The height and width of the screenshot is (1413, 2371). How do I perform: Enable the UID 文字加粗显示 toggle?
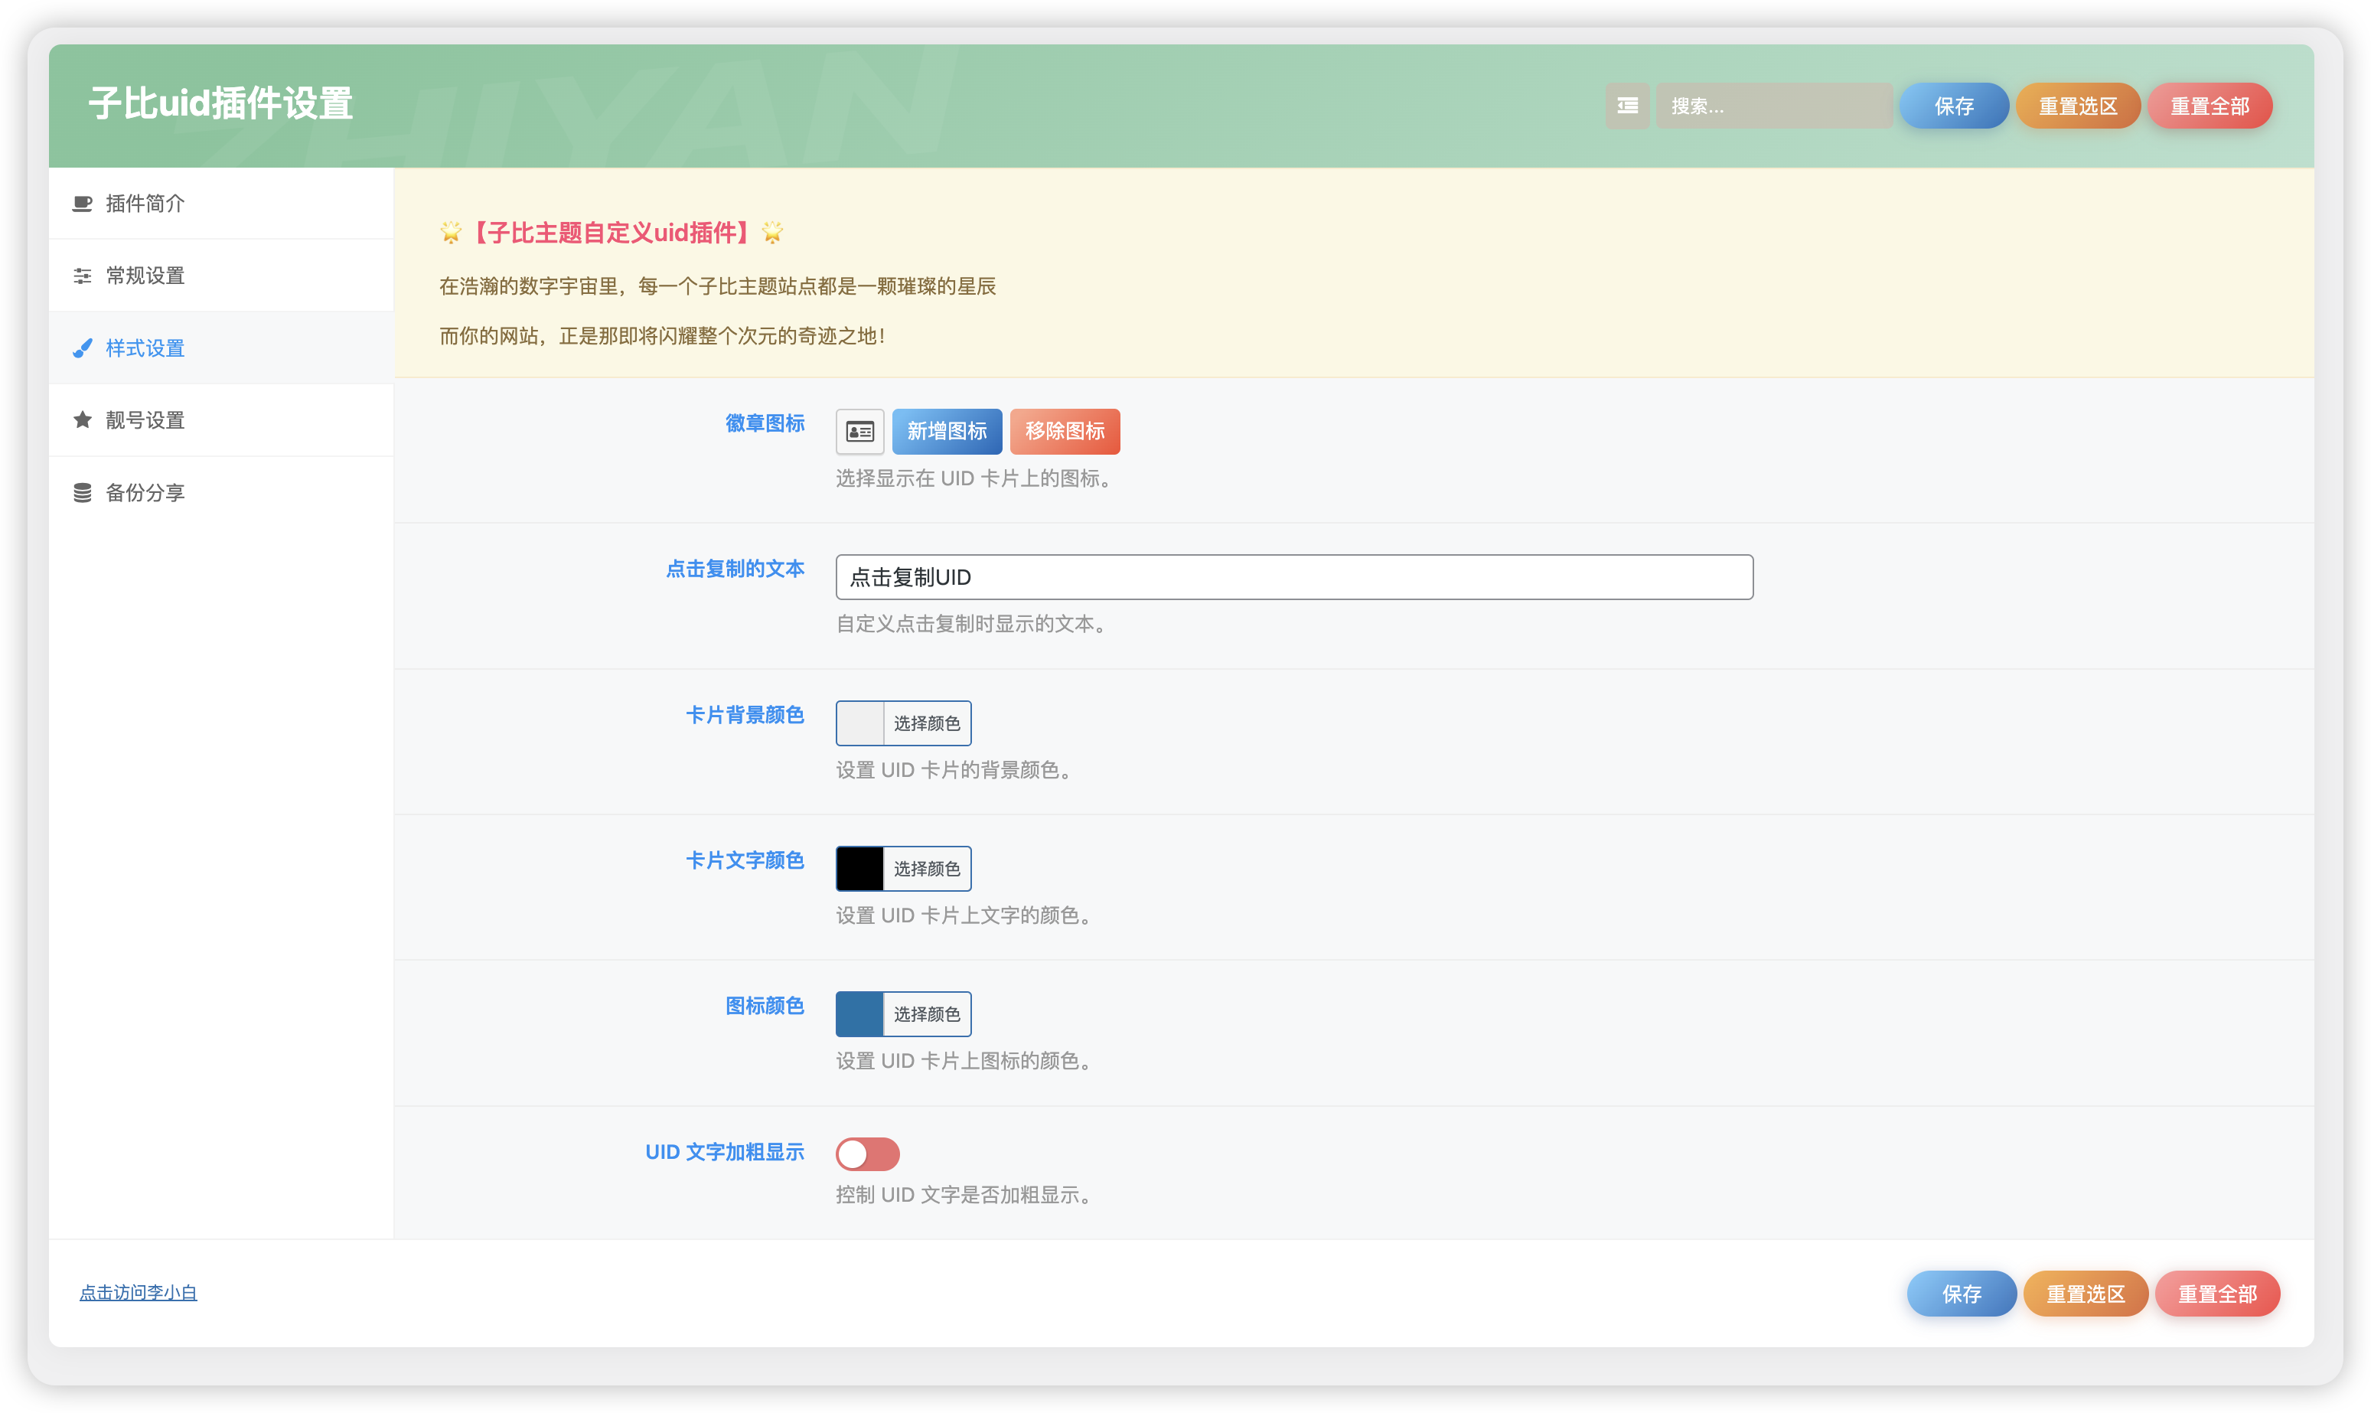tap(867, 1153)
